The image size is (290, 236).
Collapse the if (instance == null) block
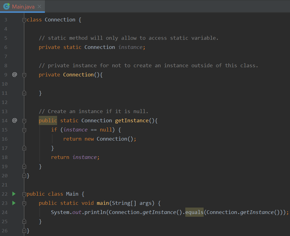[x=24, y=129]
